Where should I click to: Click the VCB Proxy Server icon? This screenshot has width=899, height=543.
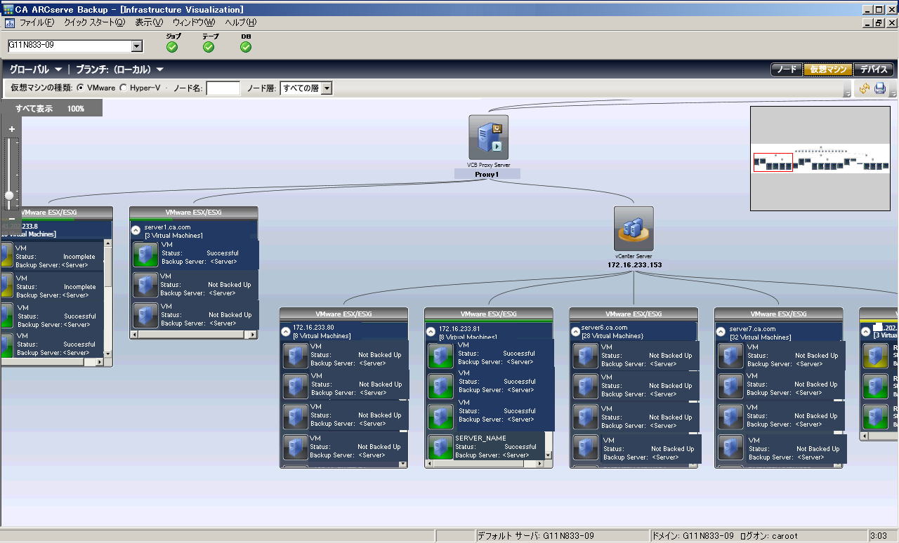[x=488, y=138]
